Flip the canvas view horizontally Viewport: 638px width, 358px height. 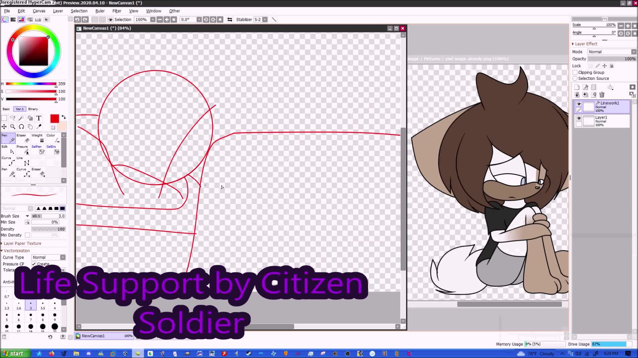[x=230, y=20]
